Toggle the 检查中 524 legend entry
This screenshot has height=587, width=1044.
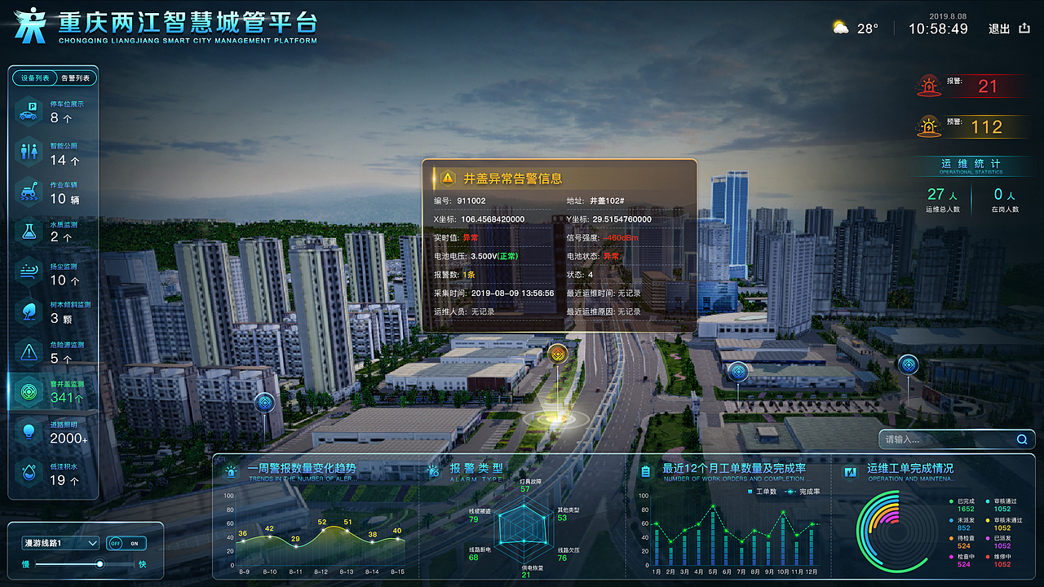962,560
